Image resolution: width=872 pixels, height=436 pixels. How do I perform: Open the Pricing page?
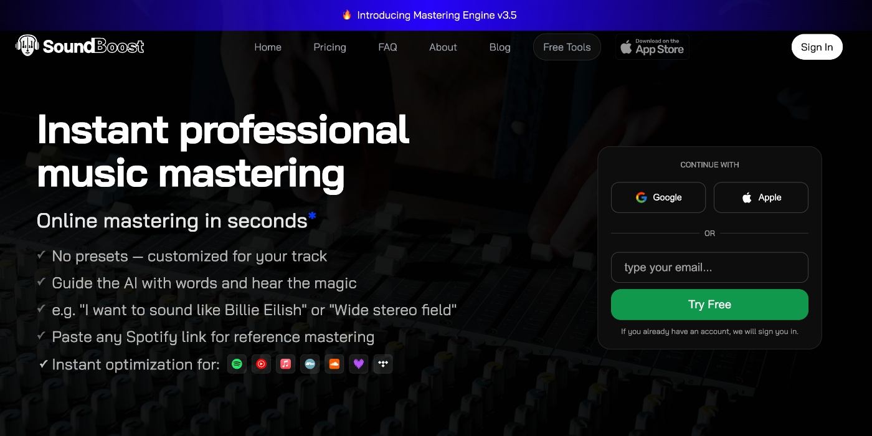tap(329, 47)
